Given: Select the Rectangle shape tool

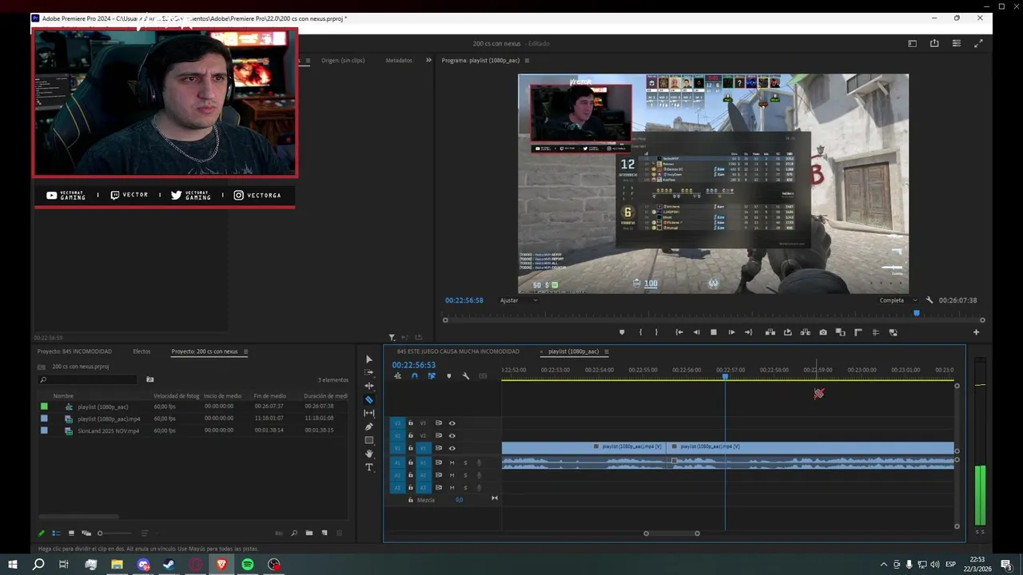Looking at the screenshot, I should pyautogui.click(x=368, y=440).
